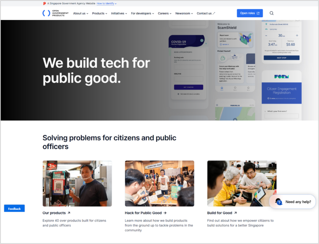Open the Newsroom menu
The height and width of the screenshot is (244, 319).
[184, 13]
